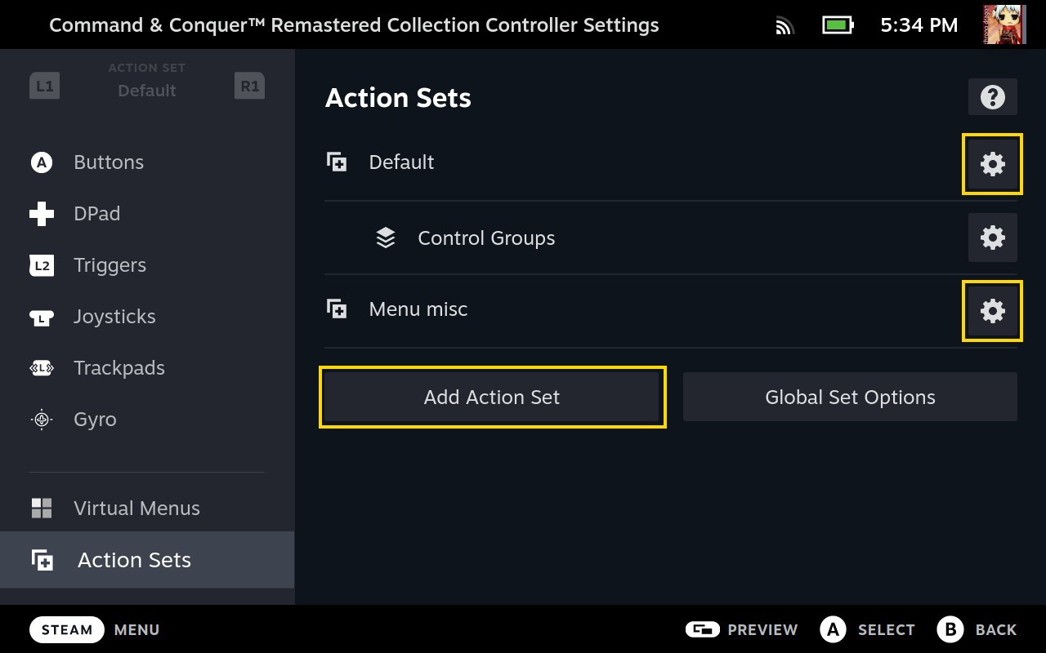Screen dimensions: 1046x653
Task: Go to the Buttons section
Action: [108, 162]
